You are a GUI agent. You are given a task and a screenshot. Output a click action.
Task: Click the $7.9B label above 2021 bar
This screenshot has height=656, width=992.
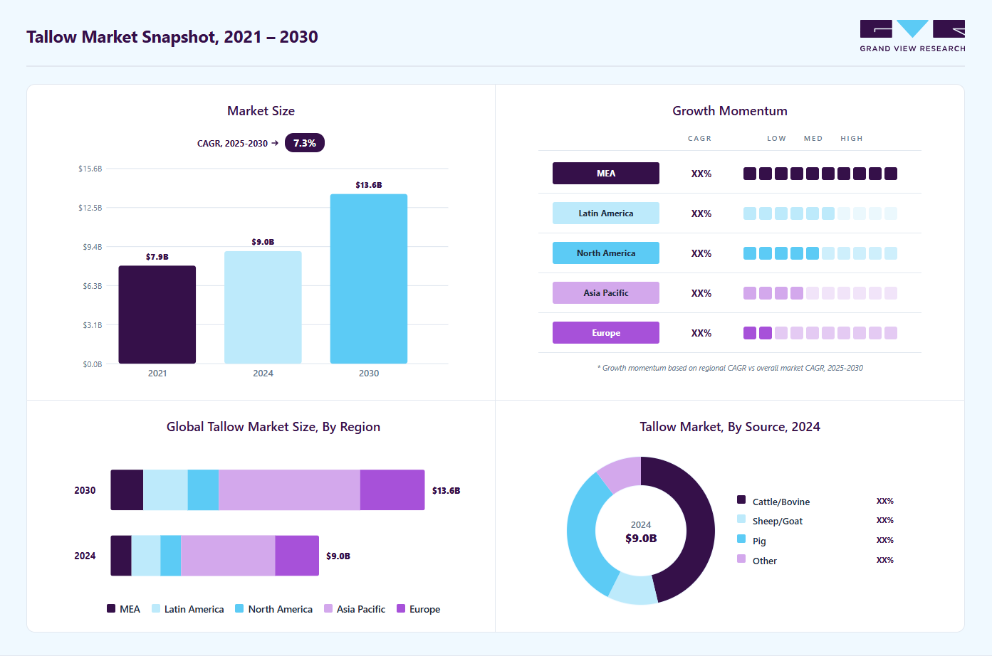click(157, 257)
